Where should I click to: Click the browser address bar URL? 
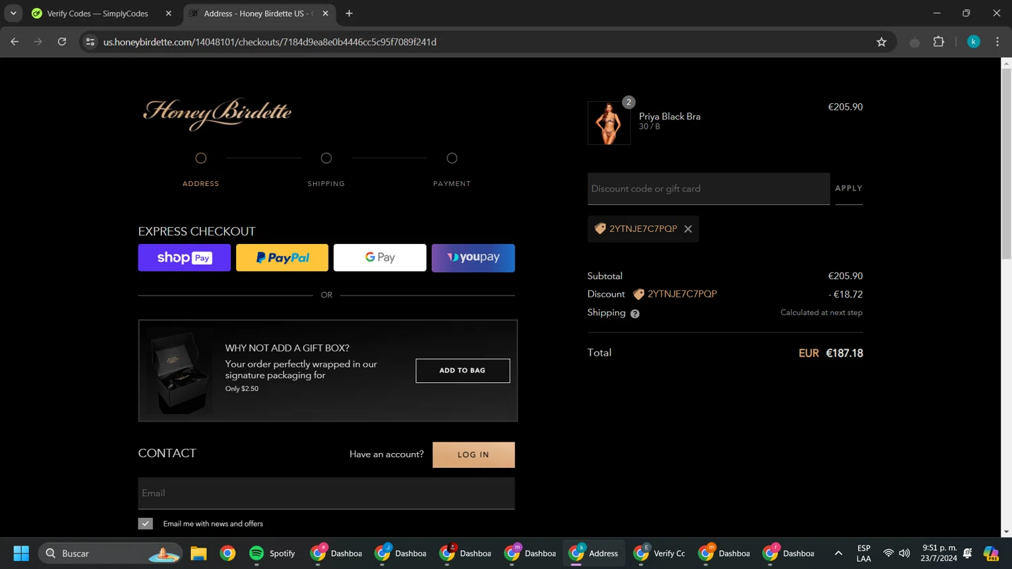pos(270,42)
